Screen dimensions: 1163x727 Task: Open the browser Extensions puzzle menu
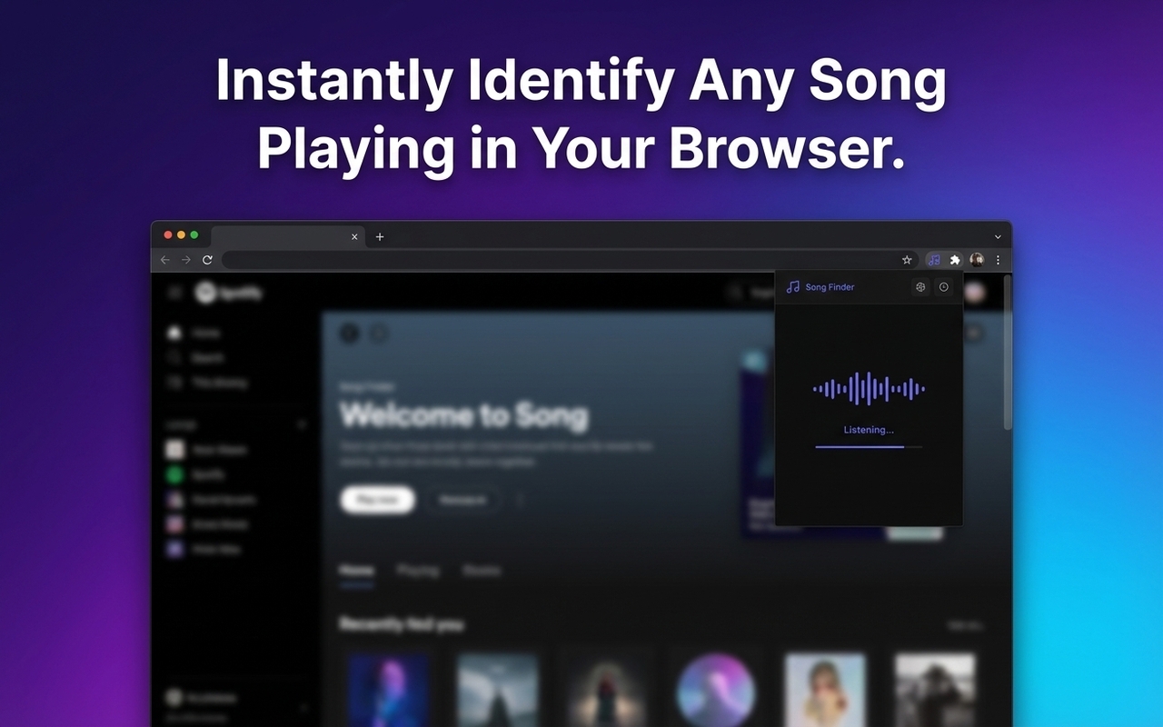955,260
